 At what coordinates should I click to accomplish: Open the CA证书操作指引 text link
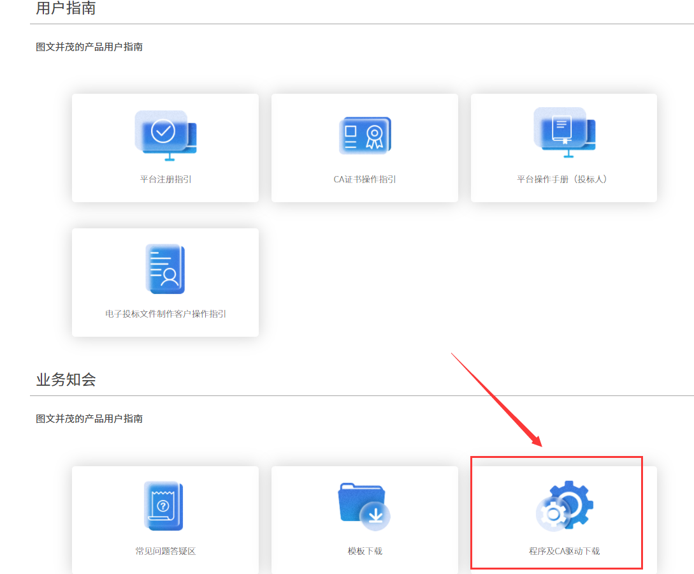click(365, 179)
